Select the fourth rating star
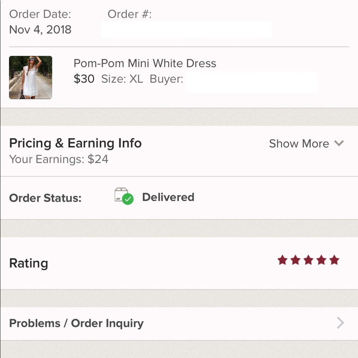Screen dimensions: 358x358 [321, 260]
